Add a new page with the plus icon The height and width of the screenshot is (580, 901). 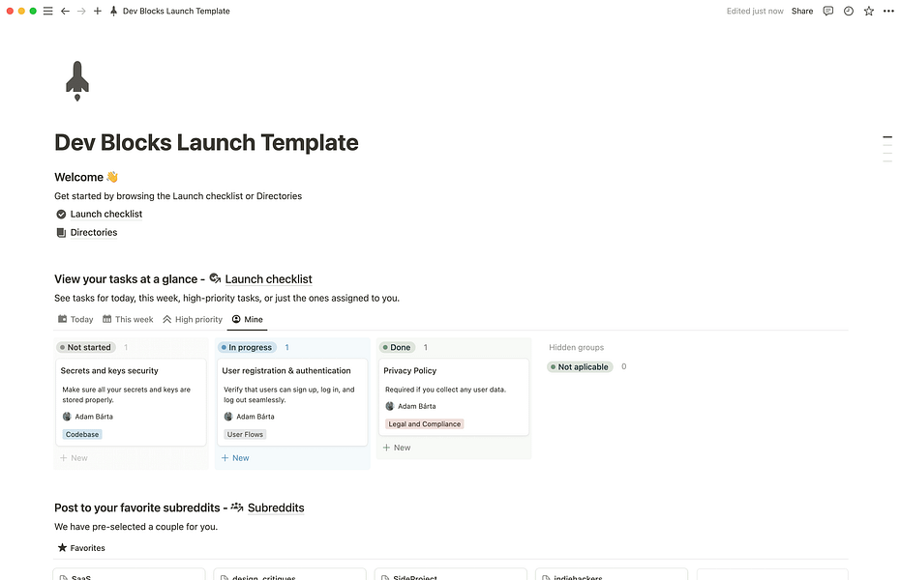(97, 11)
